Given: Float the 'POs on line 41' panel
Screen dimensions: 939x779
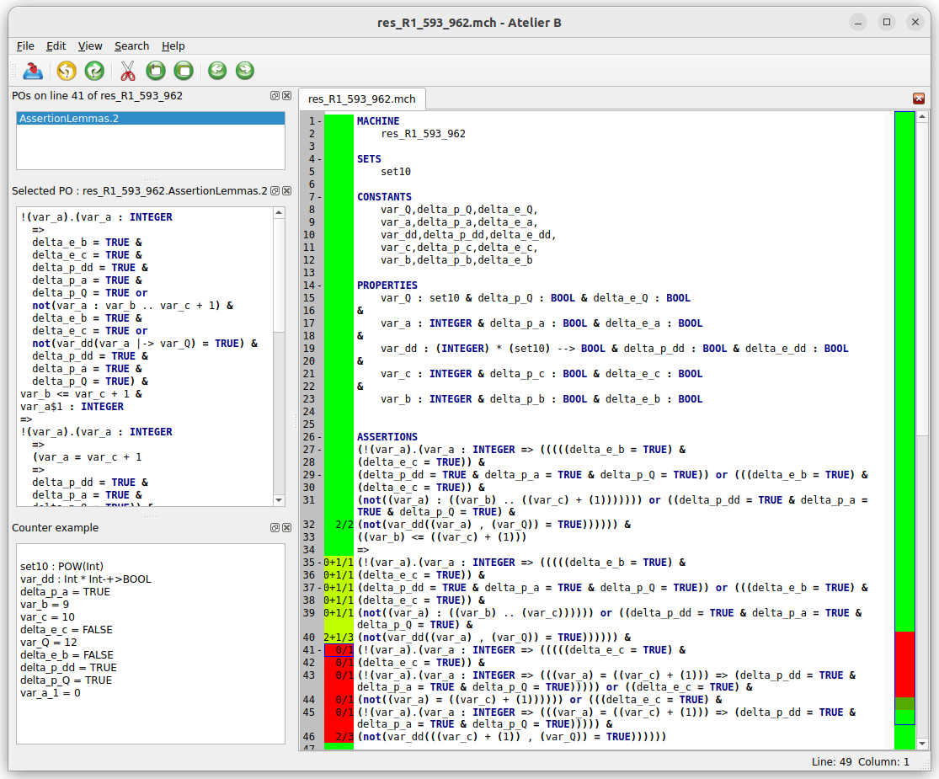Looking at the screenshot, I should 275,96.
